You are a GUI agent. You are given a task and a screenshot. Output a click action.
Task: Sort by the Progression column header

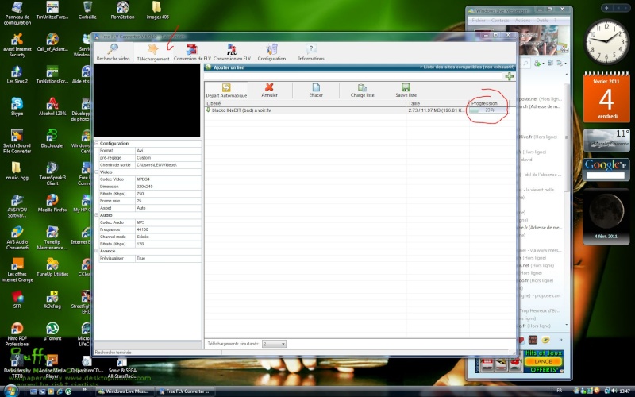click(489, 103)
